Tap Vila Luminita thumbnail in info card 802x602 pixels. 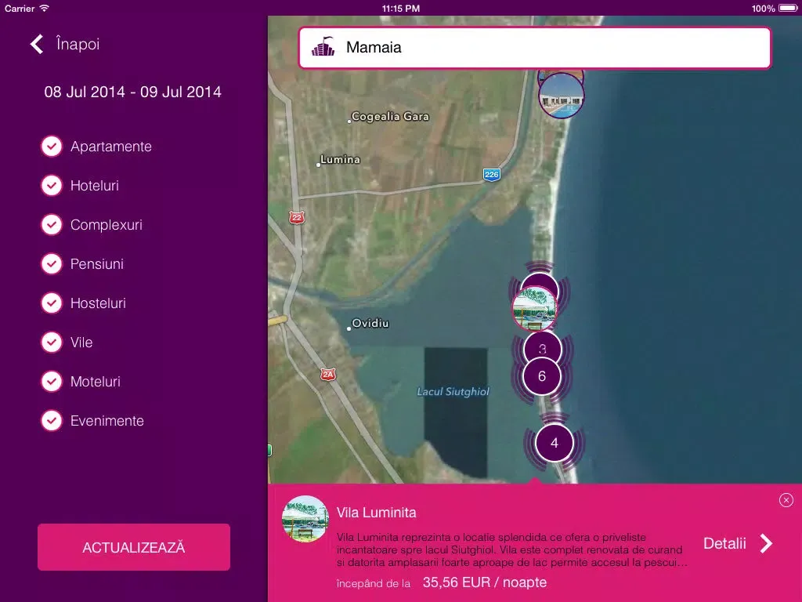click(305, 519)
